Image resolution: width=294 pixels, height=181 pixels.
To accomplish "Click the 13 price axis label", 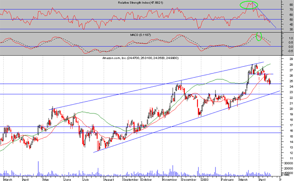I will (291, 147).
